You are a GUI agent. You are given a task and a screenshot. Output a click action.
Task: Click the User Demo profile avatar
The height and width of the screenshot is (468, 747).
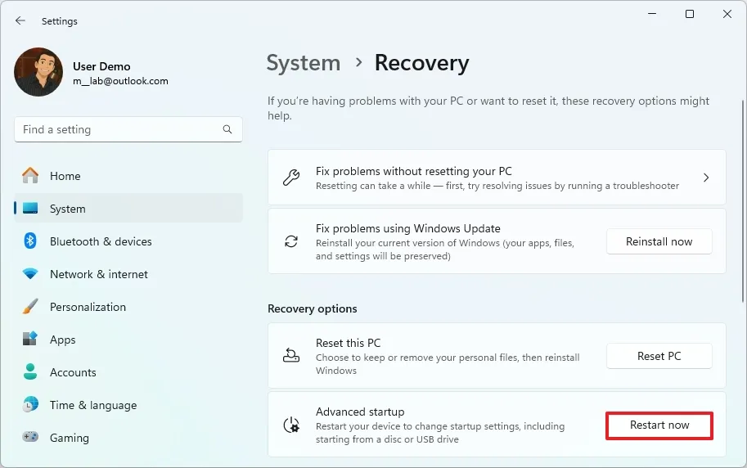pyautogui.click(x=38, y=72)
